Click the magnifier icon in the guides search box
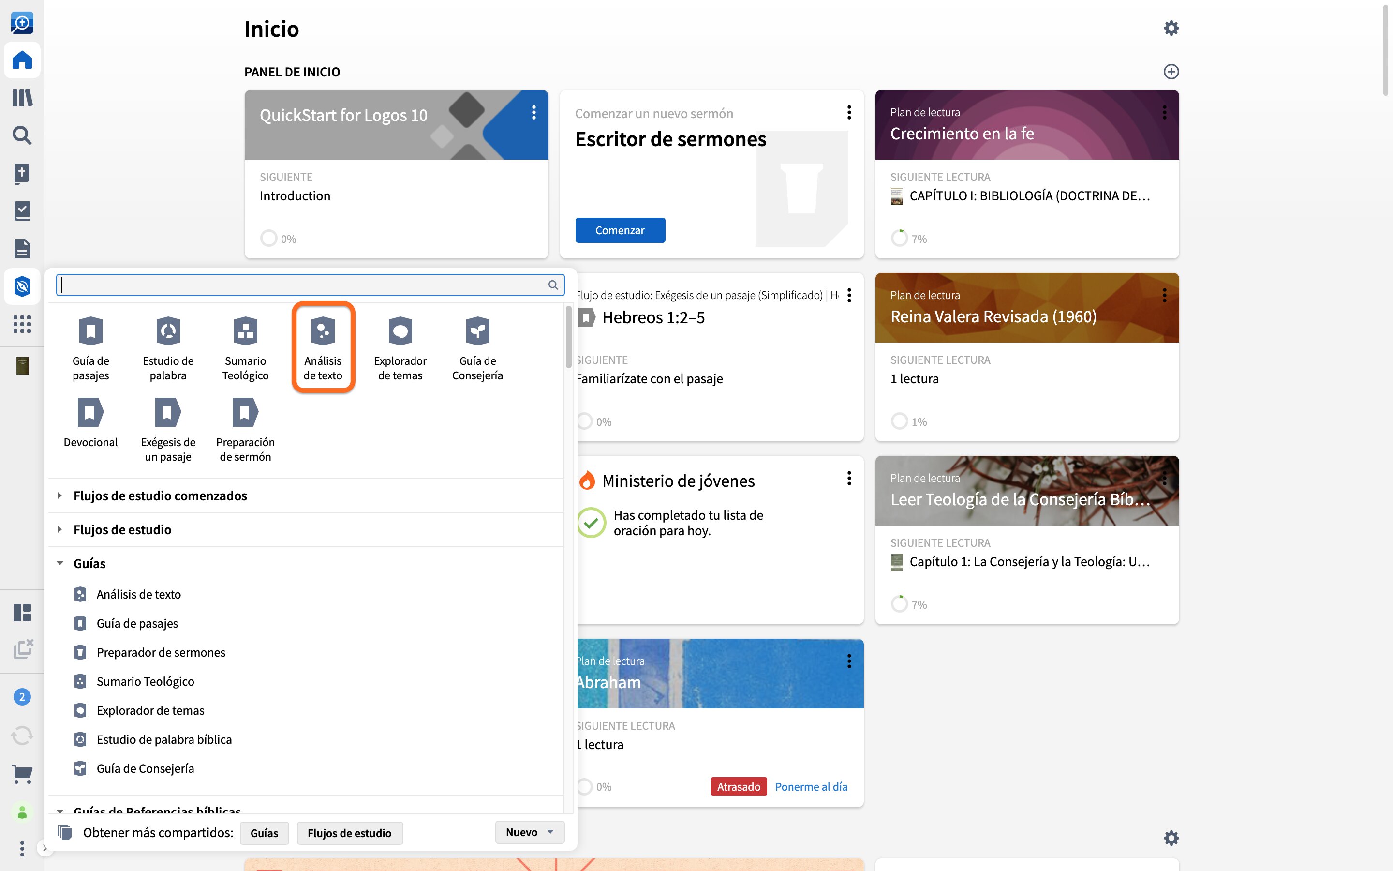 [552, 285]
